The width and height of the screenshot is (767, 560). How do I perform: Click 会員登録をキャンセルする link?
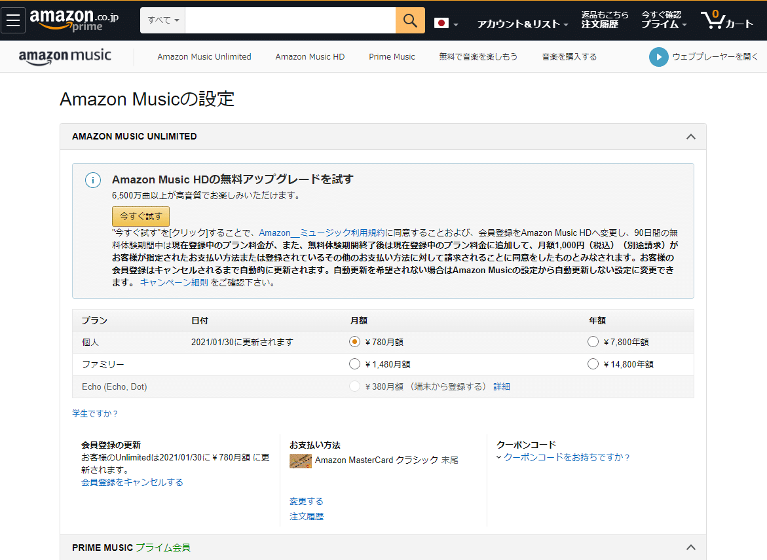(132, 482)
